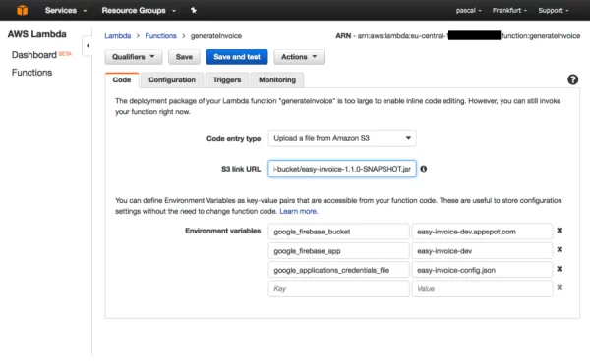Viewport: 590px width, 362px height.
Task: Click the empty Key input field
Action: tap(338, 288)
